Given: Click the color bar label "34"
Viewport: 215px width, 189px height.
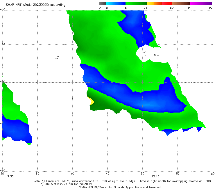Looking at the screenshot, I should coord(146,8).
